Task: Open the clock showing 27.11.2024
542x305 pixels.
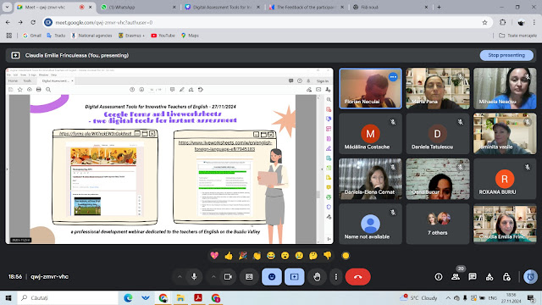Action: 511,297
